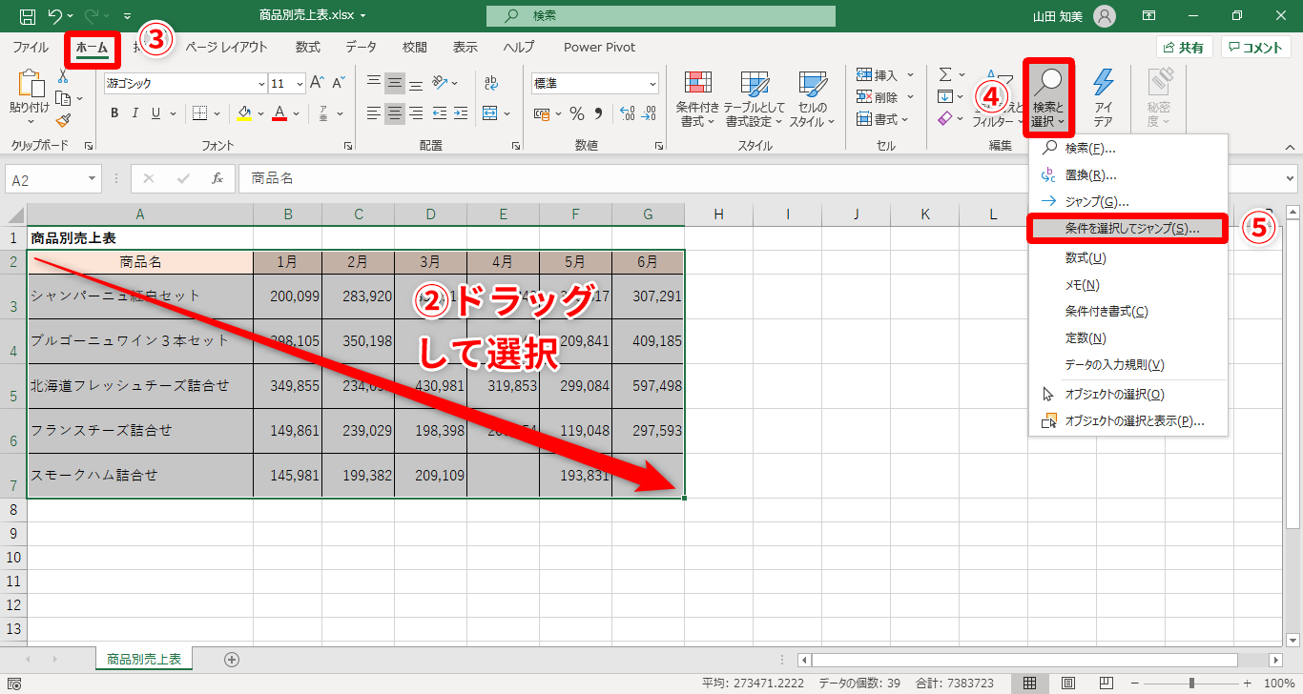This screenshot has width=1303, height=694.
Task: Undo the last action
Action: [x=54, y=16]
